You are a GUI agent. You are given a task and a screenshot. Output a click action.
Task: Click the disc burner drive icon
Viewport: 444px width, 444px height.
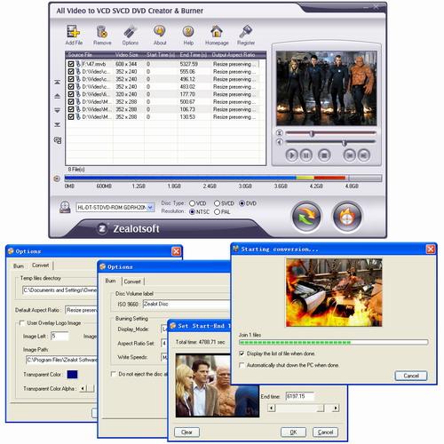(x=65, y=207)
